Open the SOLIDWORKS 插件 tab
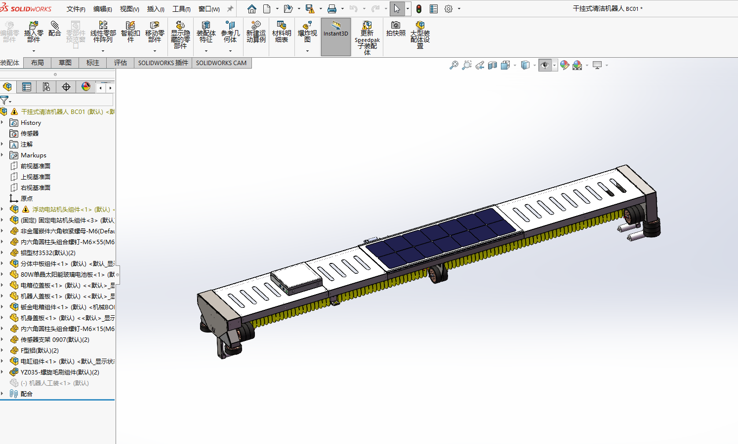738x444 pixels. point(163,63)
